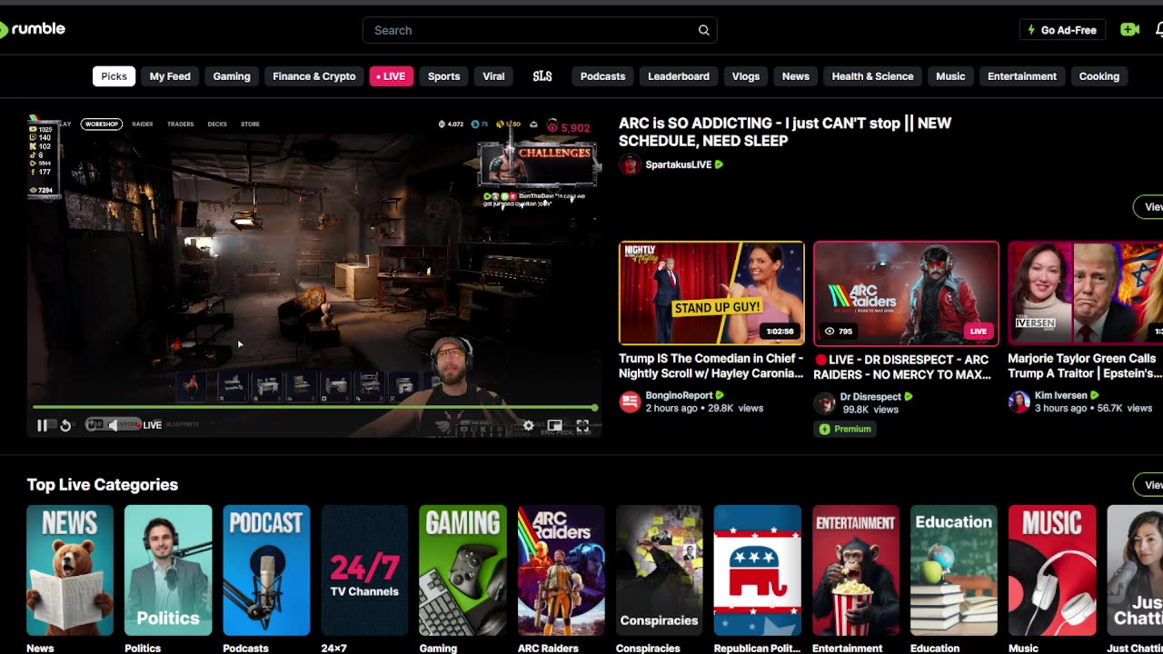Enter fullscreen on the video player
Screen dimensions: 1163x654
pos(582,425)
